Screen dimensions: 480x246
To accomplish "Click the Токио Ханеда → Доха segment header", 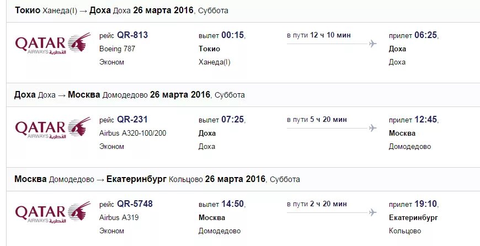I will 121,10.
